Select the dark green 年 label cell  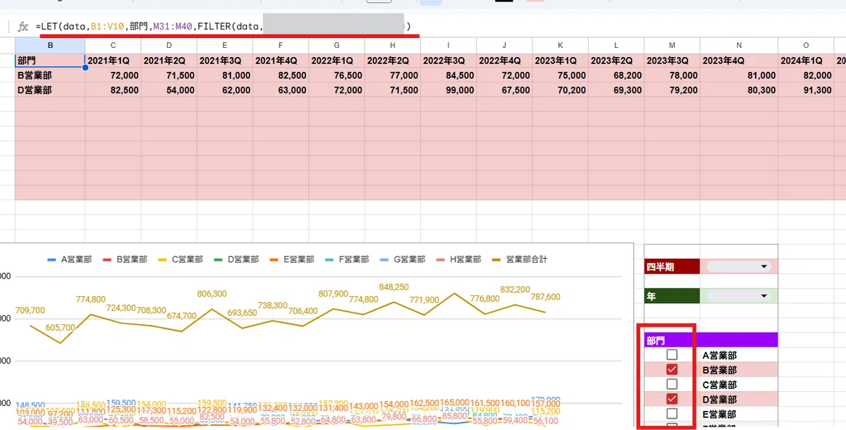coord(672,296)
